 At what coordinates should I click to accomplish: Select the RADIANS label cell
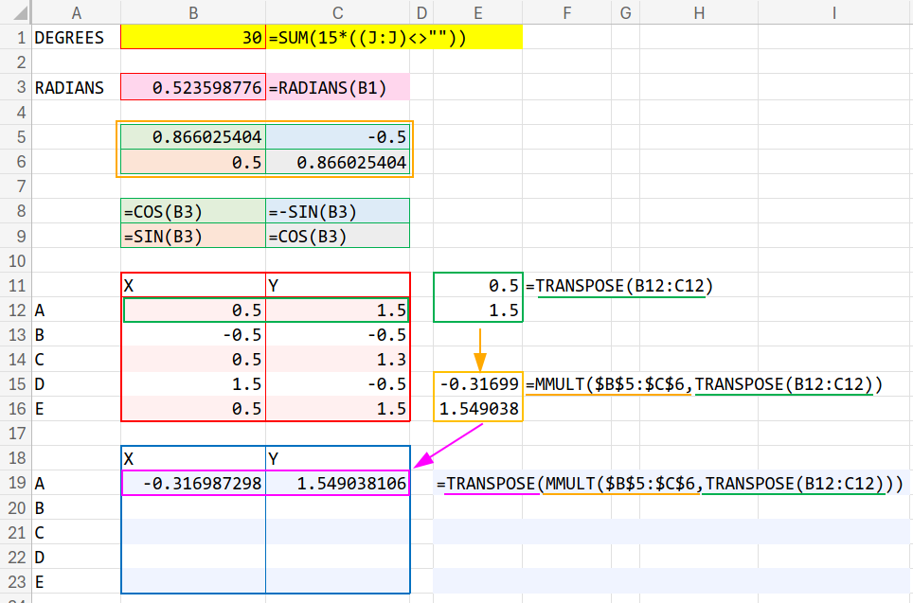75,88
